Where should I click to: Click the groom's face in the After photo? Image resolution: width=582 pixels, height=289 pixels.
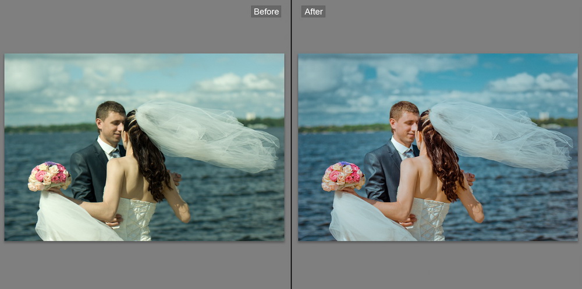[407, 124]
